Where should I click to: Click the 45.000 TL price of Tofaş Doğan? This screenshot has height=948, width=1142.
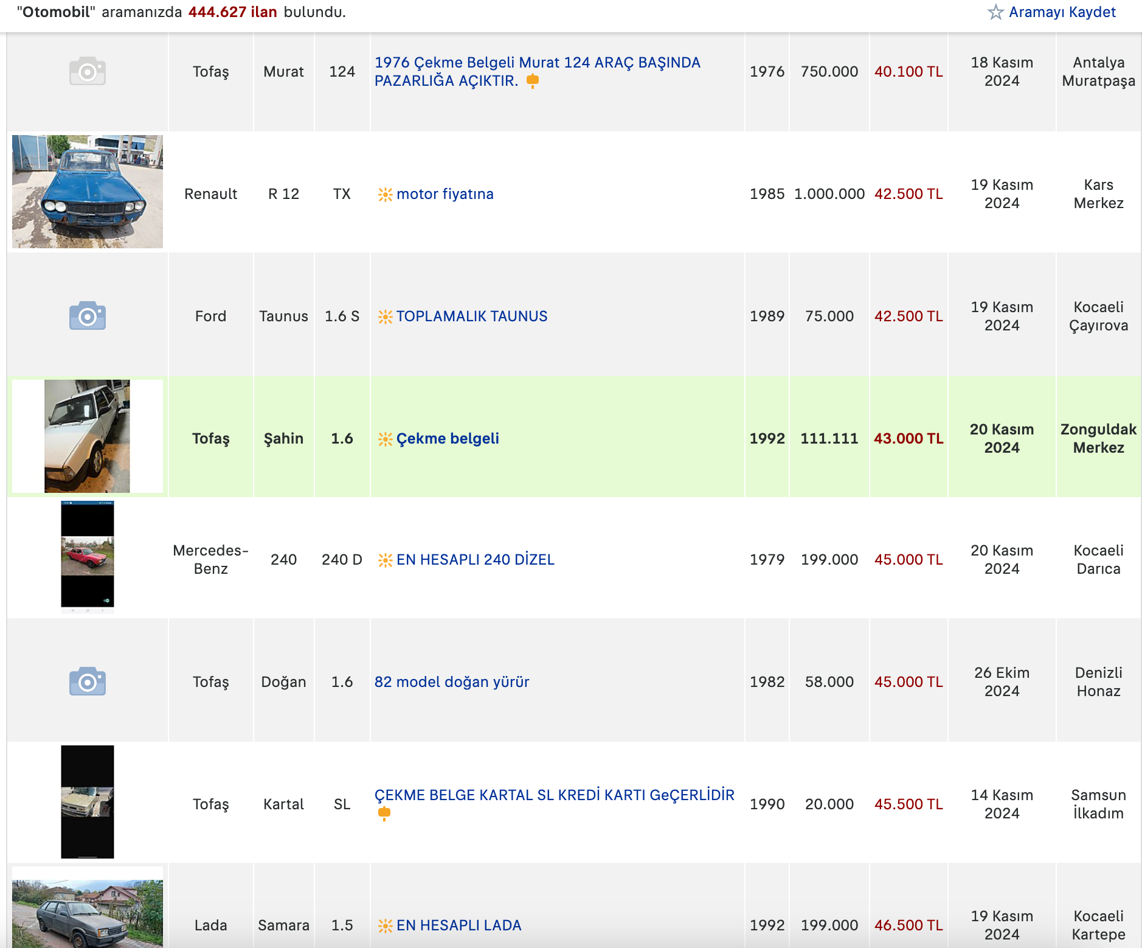tap(908, 682)
